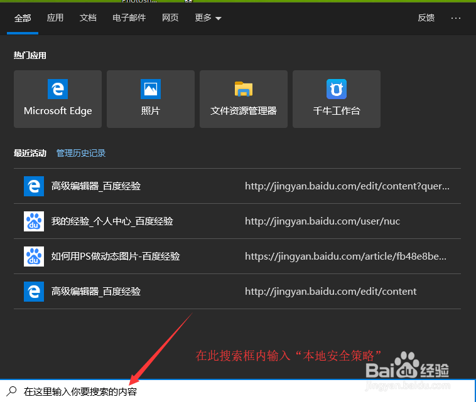Click Baidu paw icon beside 如何用PS做动态图片-百度经验
The image size is (476, 402).
(x=34, y=256)
